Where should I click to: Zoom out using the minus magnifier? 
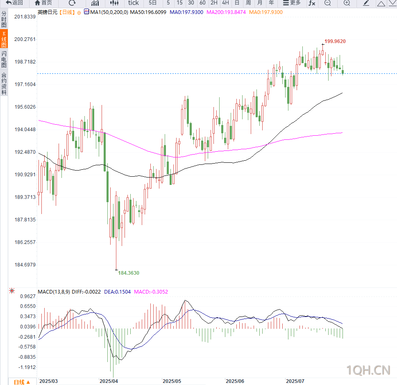[x=328, y=3]
